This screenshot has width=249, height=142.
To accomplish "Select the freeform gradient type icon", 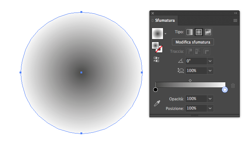I will 208,32.
